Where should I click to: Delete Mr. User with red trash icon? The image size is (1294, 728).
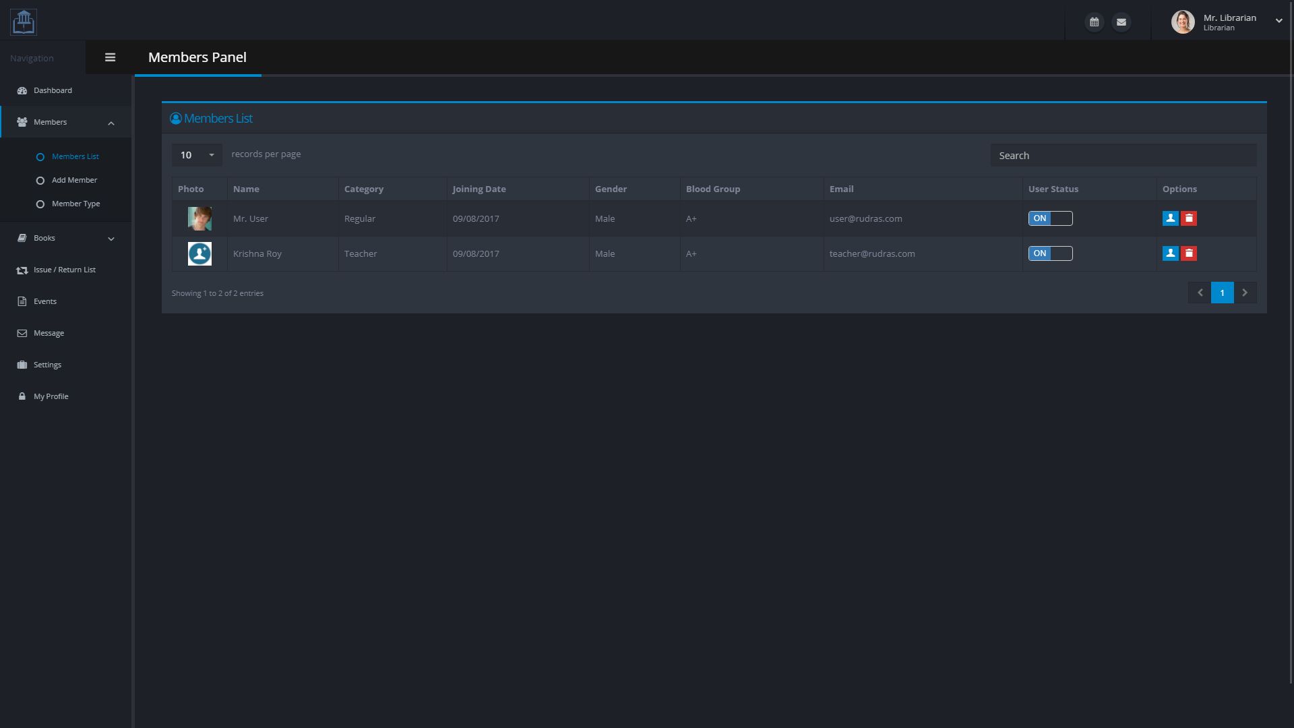1189,218
